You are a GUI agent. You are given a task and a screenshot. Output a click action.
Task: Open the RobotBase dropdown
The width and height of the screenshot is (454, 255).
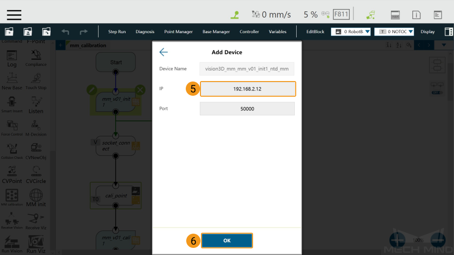(x=351, y=32)
